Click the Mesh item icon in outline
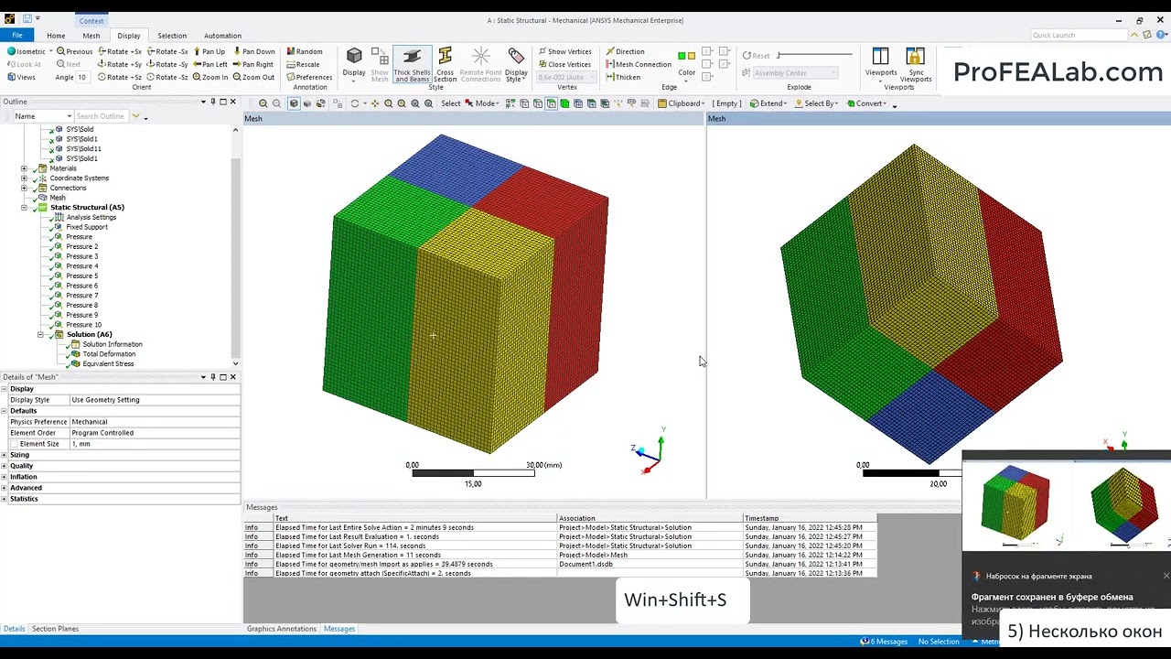 [43, 198]
